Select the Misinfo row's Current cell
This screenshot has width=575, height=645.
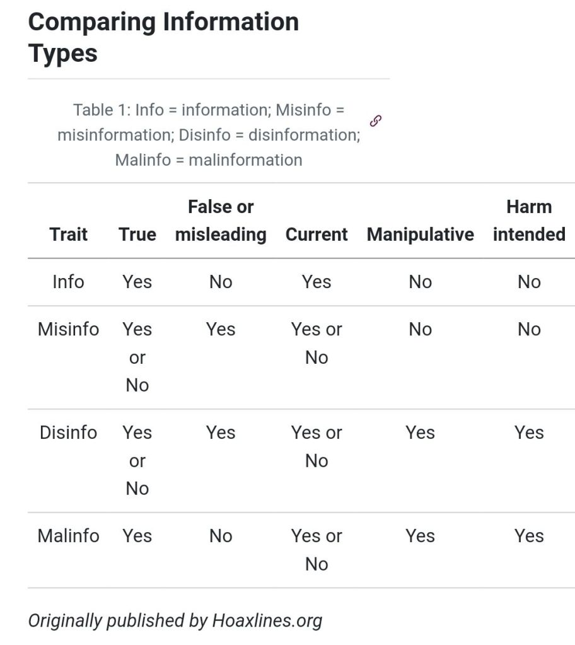point(317,343)
